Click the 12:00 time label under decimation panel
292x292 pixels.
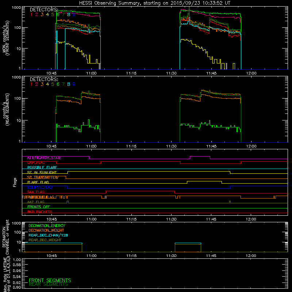click(x=251, y=256)
